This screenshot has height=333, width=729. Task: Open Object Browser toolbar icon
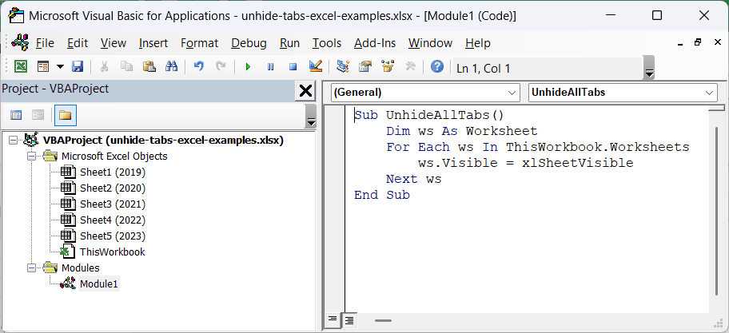pos(388,67)
